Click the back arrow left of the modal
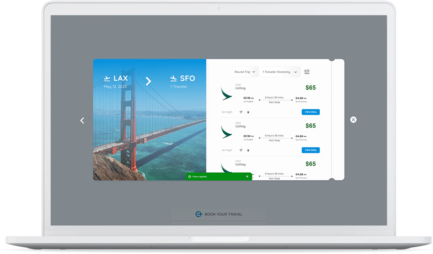 pos(82,120)
